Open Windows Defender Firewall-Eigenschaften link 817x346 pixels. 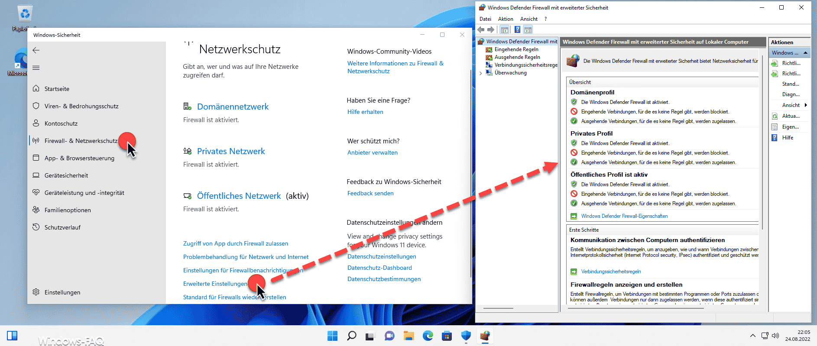(x=624, y=216)
